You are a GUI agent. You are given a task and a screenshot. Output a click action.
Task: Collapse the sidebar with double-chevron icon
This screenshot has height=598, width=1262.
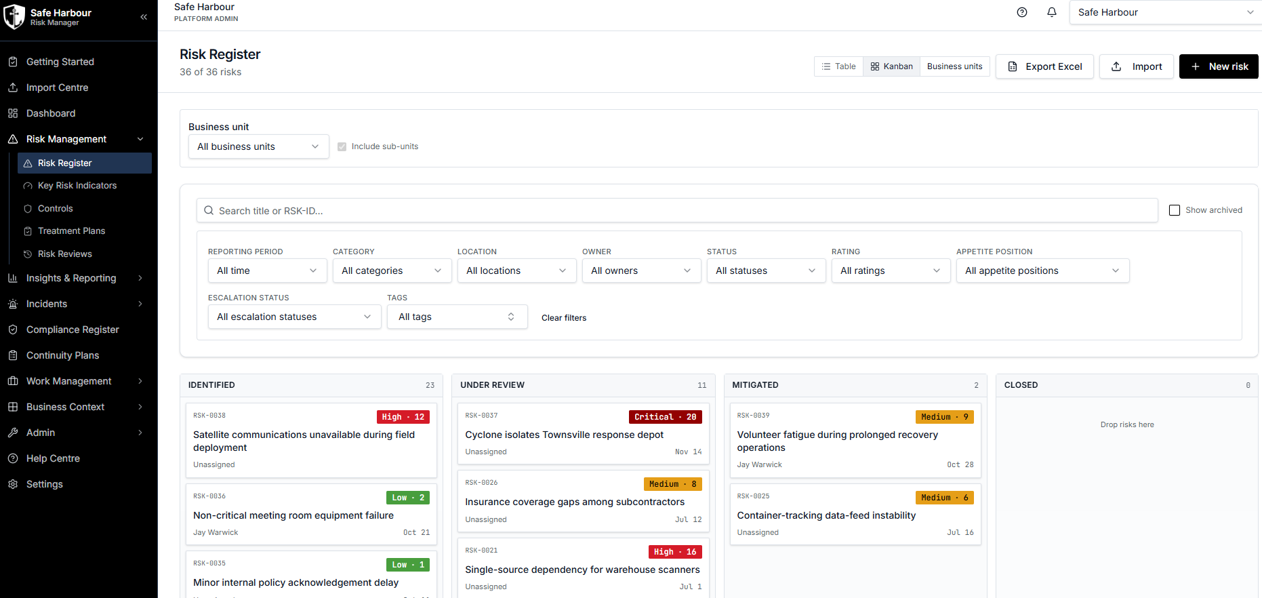pos(144,17)
